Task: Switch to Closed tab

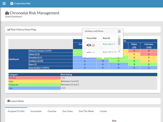Action: click(x=103, y=111)
